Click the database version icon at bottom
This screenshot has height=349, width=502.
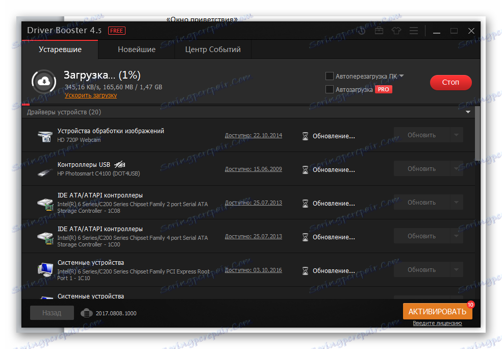(x=86, y=313)
